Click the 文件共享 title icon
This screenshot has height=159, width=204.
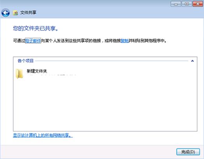15,13
